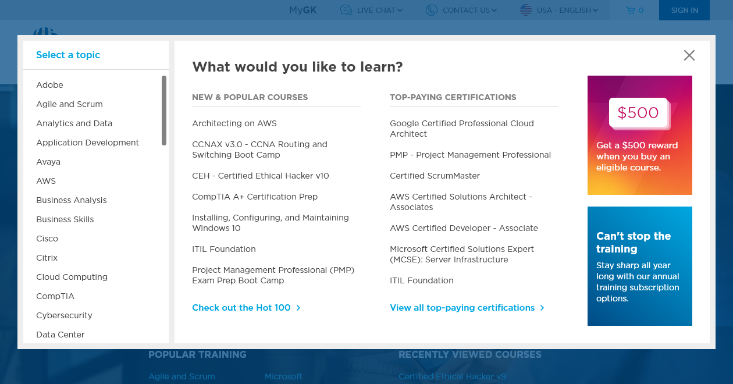Select the CompTIA topic

pos(55,296)
